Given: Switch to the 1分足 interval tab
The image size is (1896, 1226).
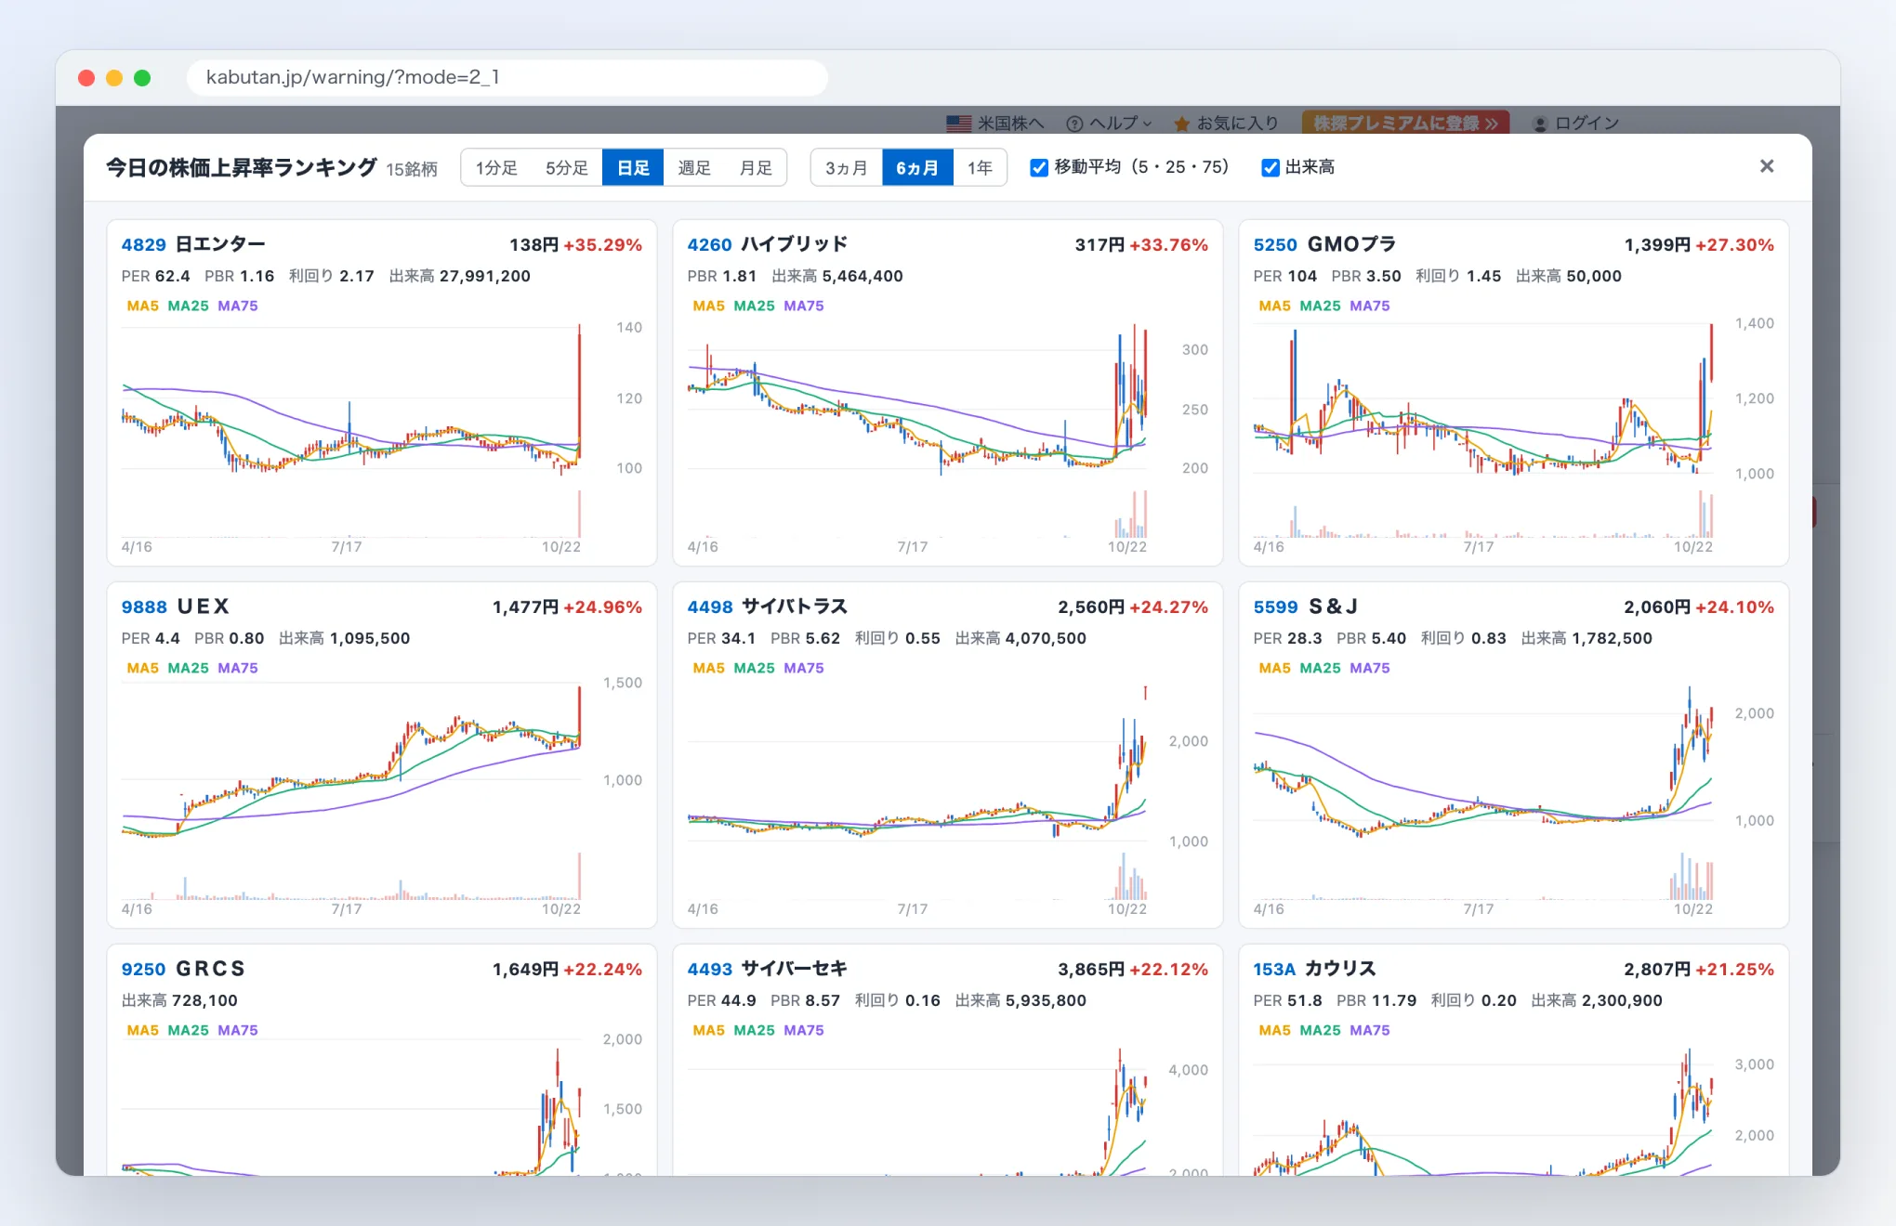Looking at the screenshot, I should coord(496,167).
